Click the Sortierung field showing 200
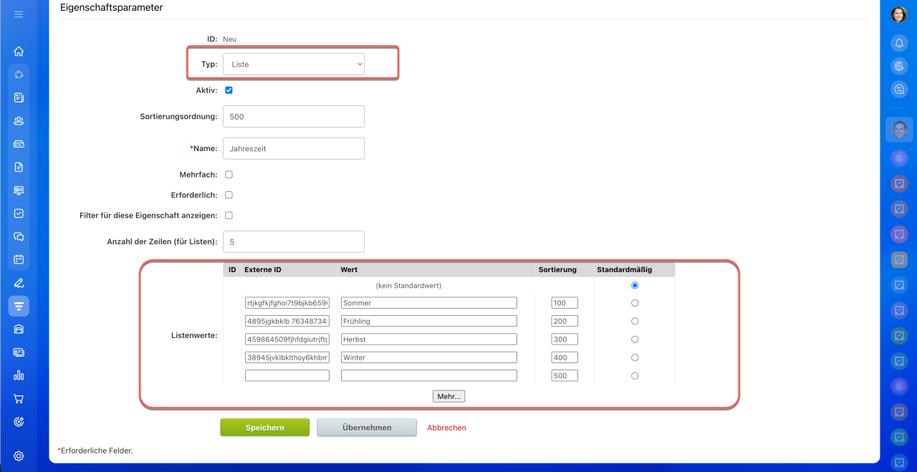Screen dimensions: 917x472 coord(565,321)
